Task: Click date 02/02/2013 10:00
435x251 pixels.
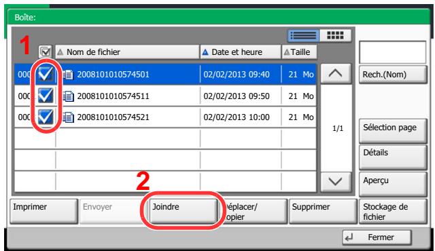Action: [237, 117]
